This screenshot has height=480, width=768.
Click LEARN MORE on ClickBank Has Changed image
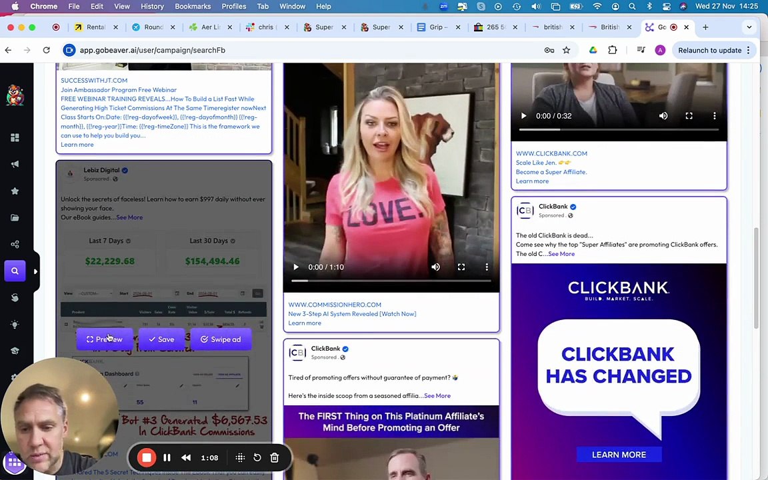click(619, 455)
